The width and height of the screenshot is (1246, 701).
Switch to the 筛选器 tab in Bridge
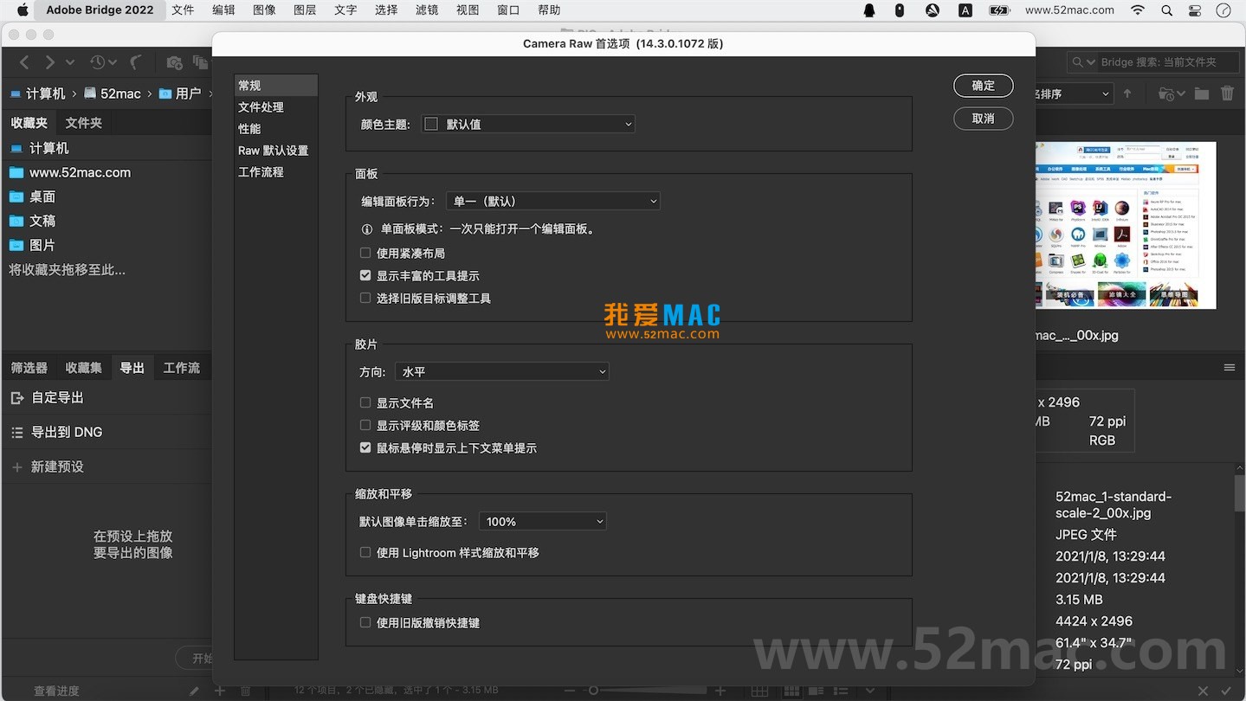(29, 368)
